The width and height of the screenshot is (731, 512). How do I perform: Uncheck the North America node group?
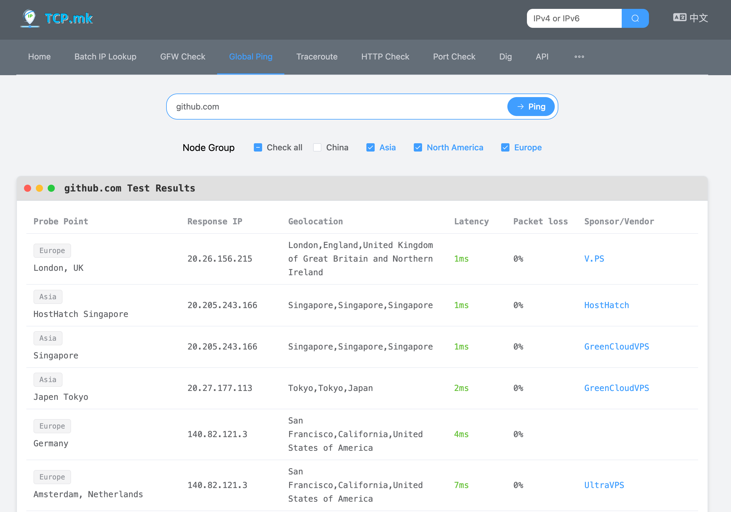418,147
